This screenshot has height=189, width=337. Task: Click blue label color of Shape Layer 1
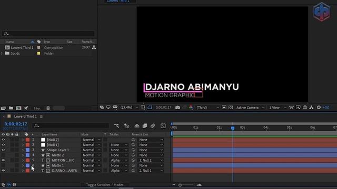(27, 150)
